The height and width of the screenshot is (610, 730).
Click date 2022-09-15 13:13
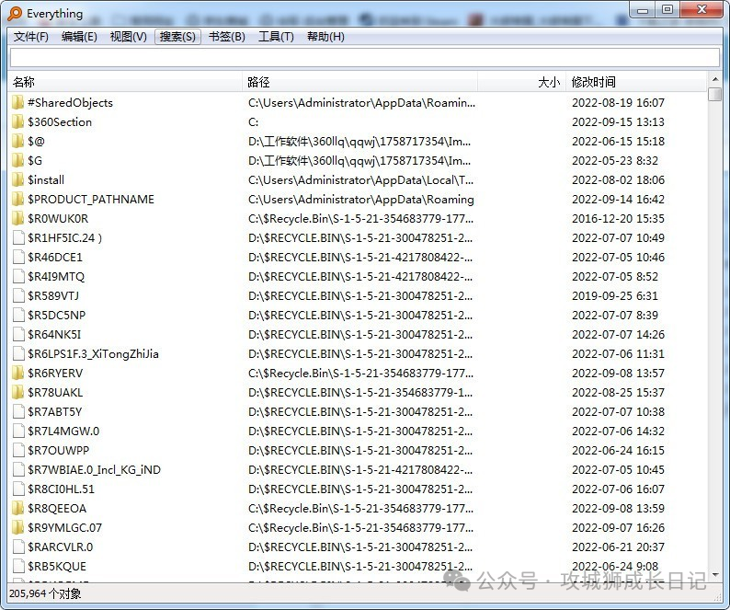pyautogui.click(x=618, y=122)
